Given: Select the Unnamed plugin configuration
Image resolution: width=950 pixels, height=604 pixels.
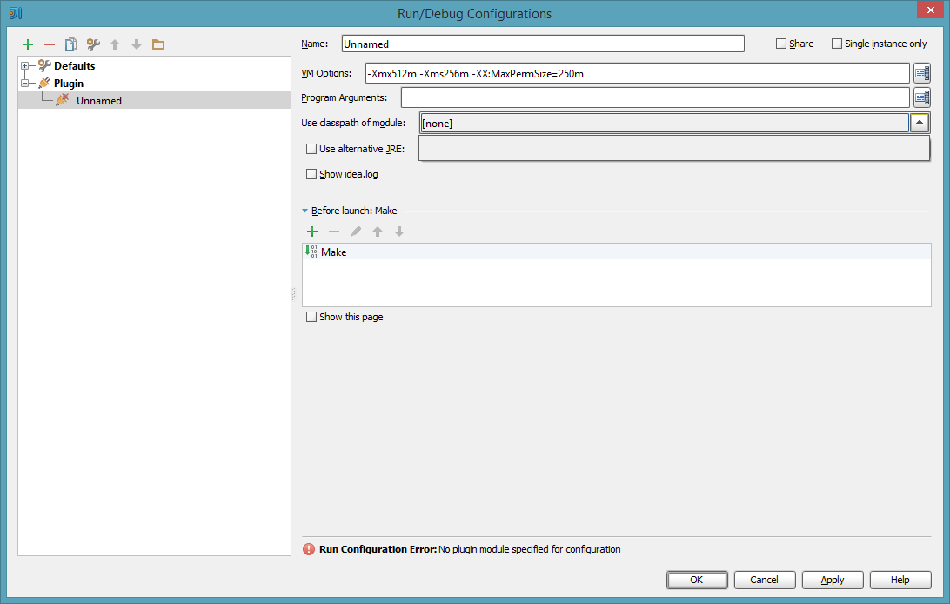Looking at the screenshot, I should tap(98, 101).
